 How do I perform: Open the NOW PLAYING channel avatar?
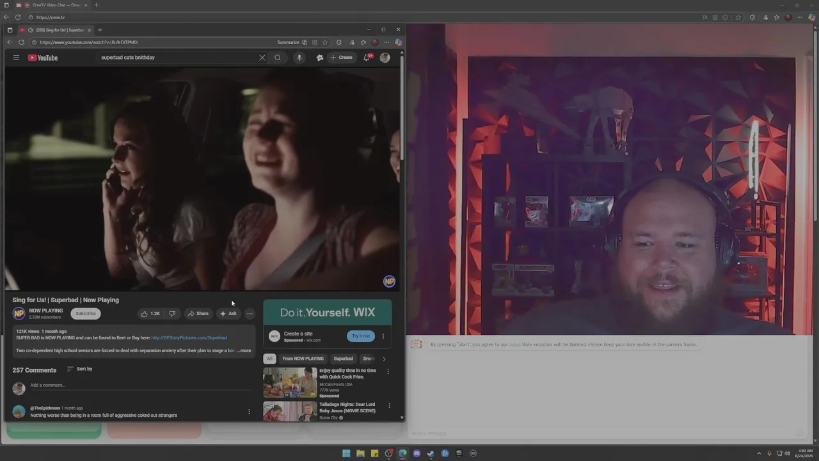(19, 314)
